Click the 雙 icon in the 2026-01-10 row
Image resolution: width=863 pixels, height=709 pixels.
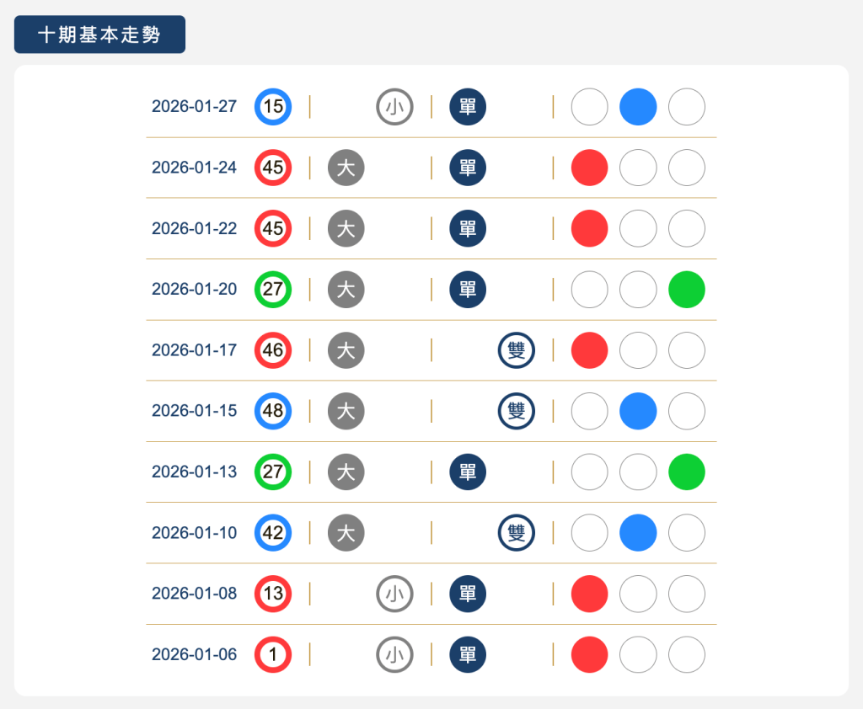(x=517, y=532)
